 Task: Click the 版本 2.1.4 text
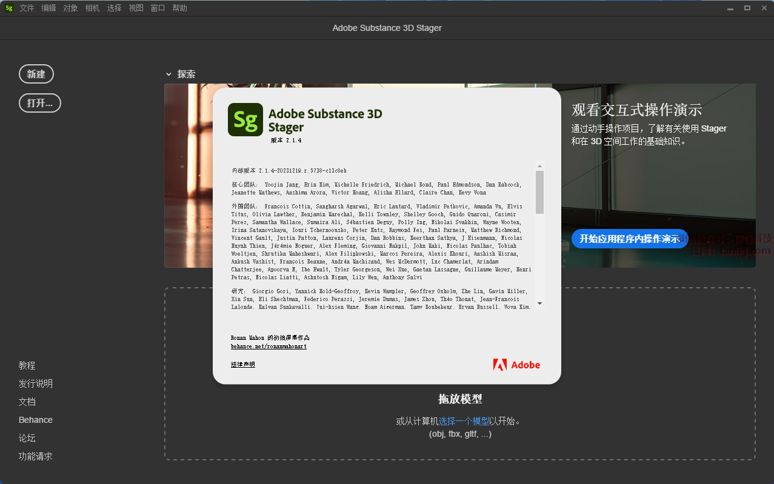click(286, 141)
